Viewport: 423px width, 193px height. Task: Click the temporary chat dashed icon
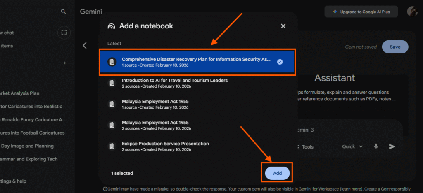click(64, 33)
